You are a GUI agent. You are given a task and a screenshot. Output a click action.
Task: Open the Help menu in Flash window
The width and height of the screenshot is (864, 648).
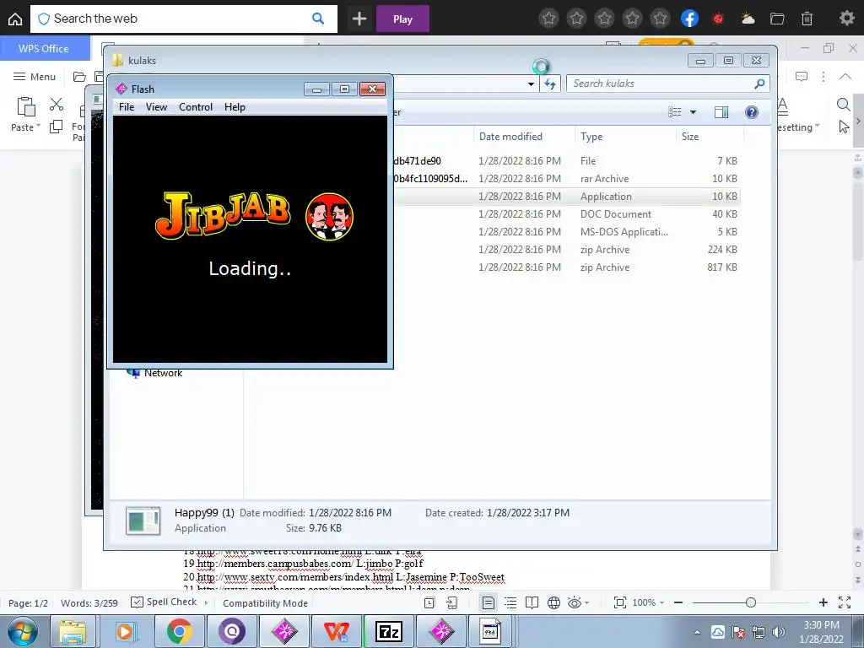(235, 107)
